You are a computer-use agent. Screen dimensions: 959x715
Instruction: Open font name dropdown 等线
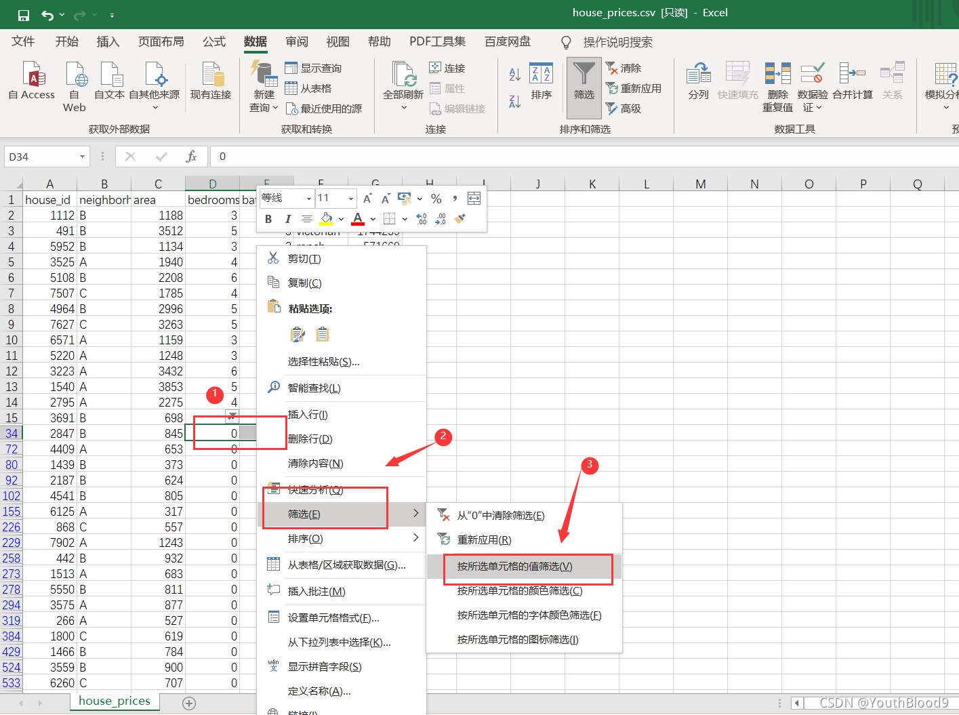tap(308, 199)
